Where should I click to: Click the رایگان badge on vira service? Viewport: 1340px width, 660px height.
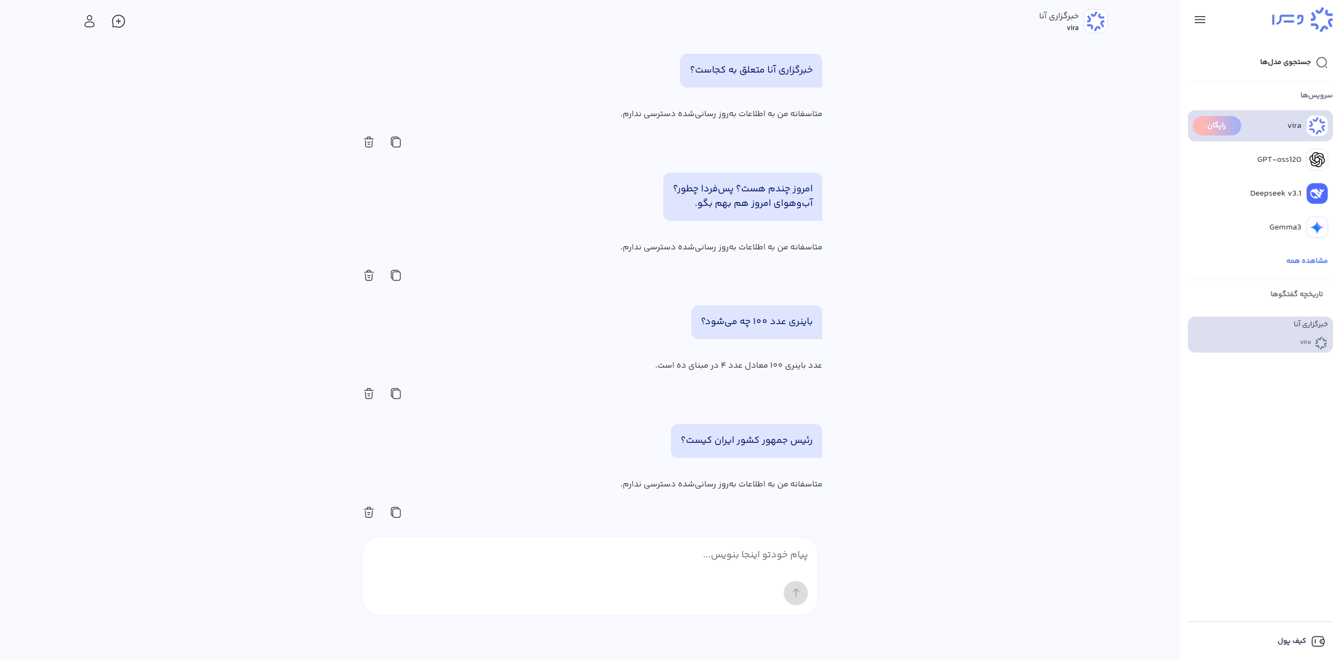click(x=1216, y=125)
